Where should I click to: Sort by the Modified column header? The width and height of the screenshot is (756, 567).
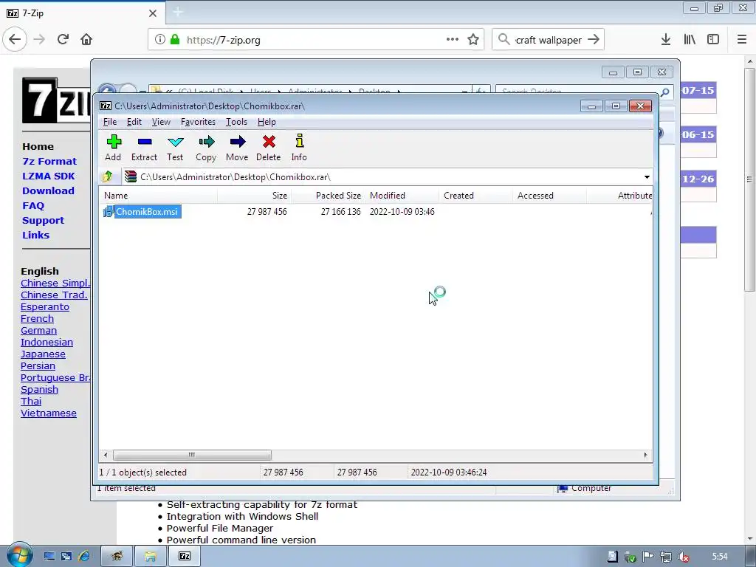(402, 195)
